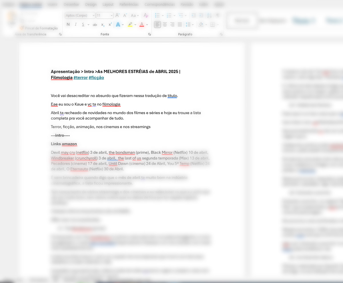Click the Terror, ficção, animação line
The image size is (343, 283).
(101, 127)
